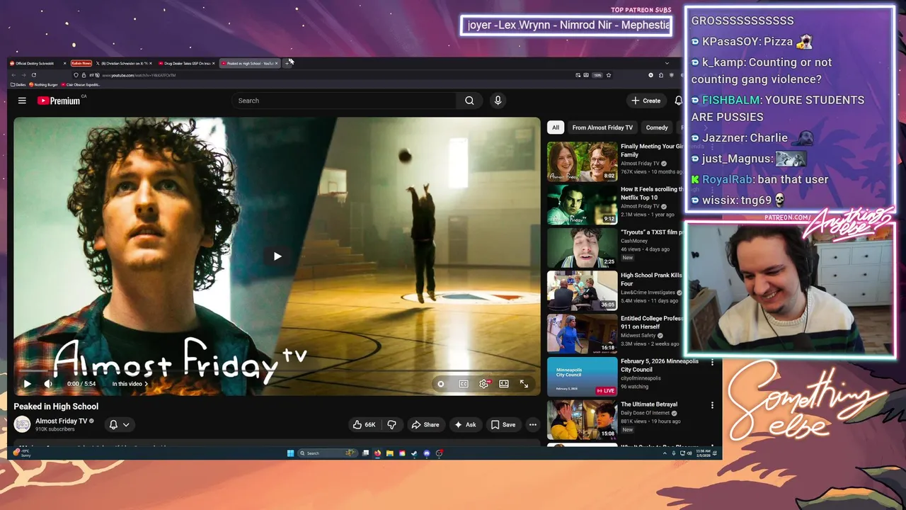This screenshot has width=906, height=510.
Task: Click the large center play overlay
Action: pyautogui.click(x=277, y=256)
